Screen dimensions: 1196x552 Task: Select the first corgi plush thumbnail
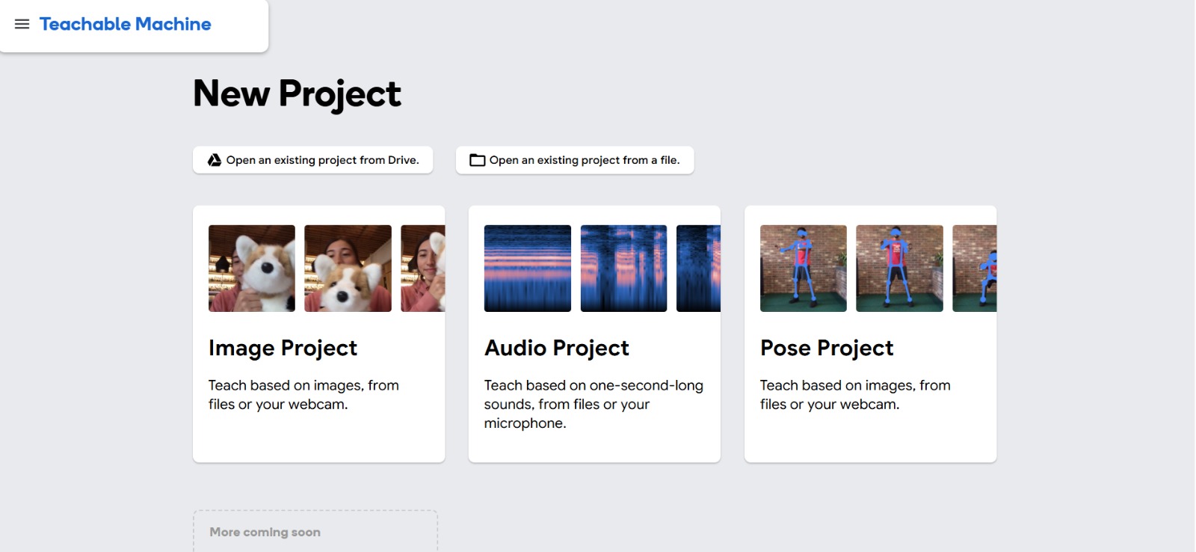pyautogui.click(x=252, y=269)
